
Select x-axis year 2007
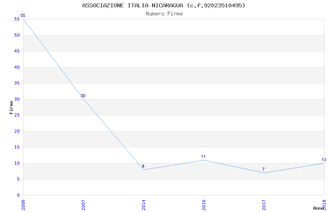click(x=83, y=205)
